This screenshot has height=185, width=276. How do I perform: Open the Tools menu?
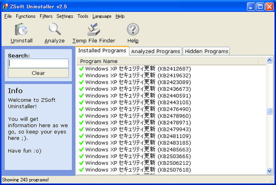(83, 16)
